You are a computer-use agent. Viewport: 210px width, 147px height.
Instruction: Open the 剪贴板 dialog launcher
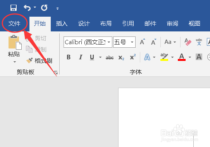click(x=56, y=73)
